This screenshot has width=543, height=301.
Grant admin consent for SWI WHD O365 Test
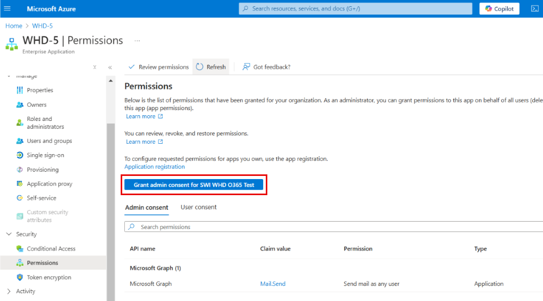click(194, 185)
